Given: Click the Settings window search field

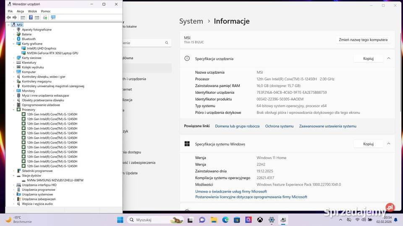Looking at the screenshot, I should point(147,43).
